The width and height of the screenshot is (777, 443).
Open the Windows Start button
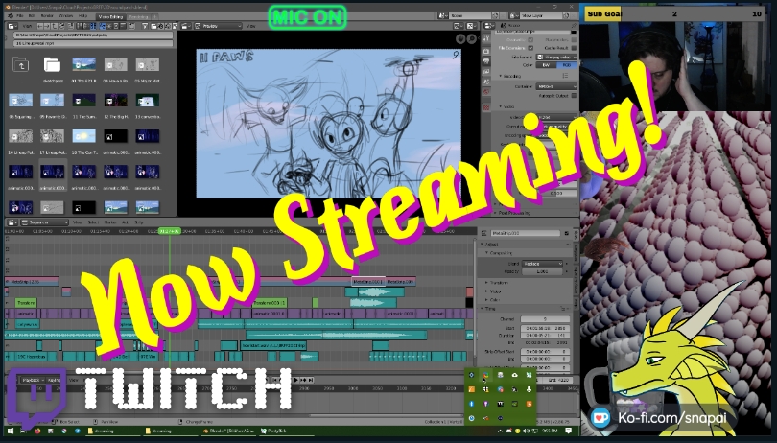11,431
